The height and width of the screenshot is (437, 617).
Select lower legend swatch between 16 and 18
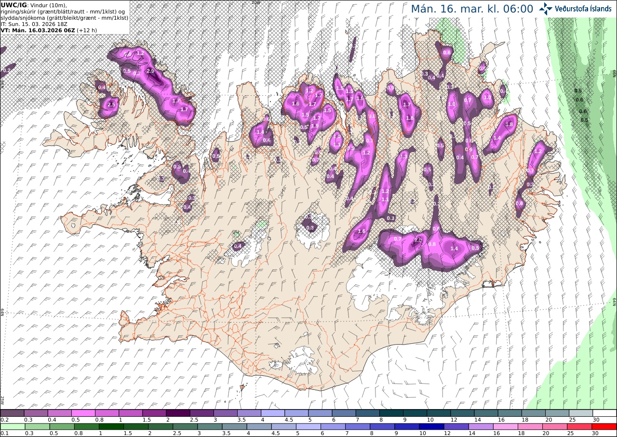pos(506,426)
